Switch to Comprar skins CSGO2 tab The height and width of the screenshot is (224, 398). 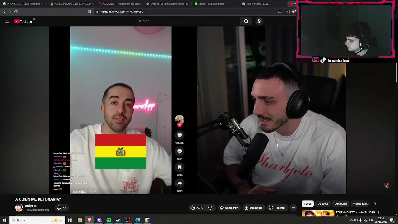(263, 4)
